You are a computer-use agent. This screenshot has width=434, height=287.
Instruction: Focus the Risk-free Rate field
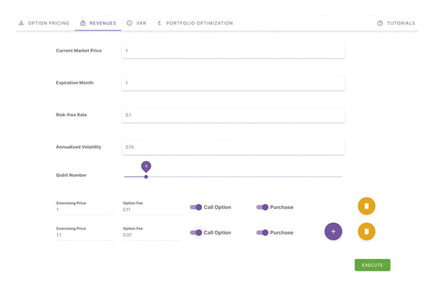pos(233,115)
